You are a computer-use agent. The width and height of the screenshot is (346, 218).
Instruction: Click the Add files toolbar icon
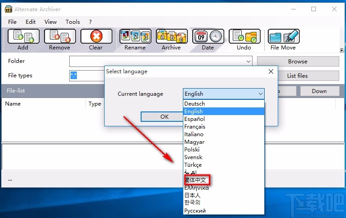click(x=23, y=36)
